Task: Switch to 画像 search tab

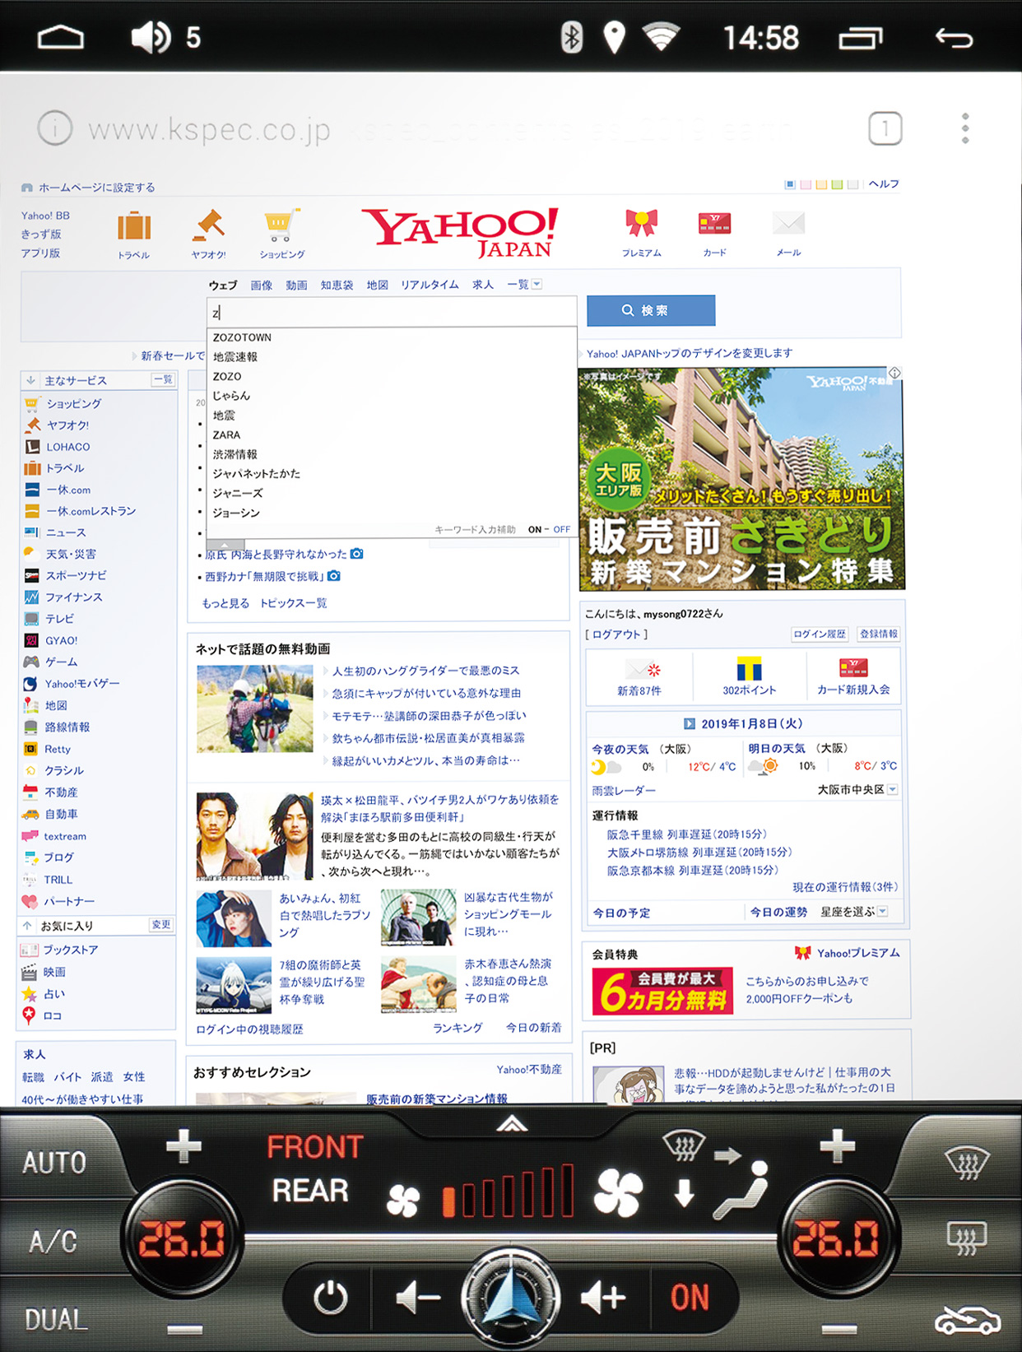Action: 262,286
